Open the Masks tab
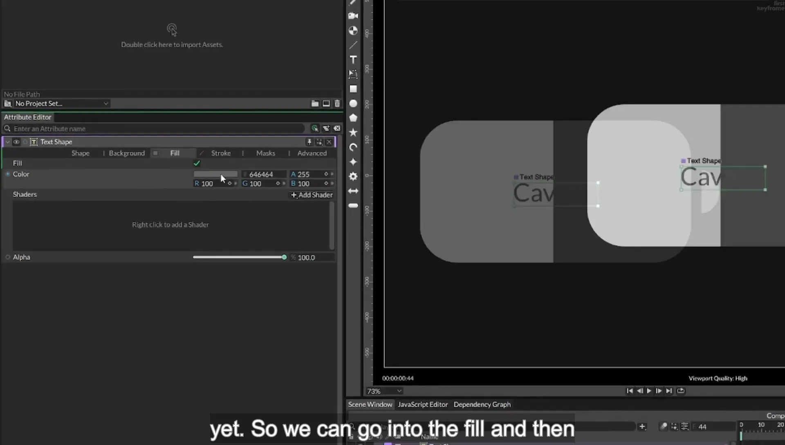Screen dimensions: 785x445 click(265, 153)
